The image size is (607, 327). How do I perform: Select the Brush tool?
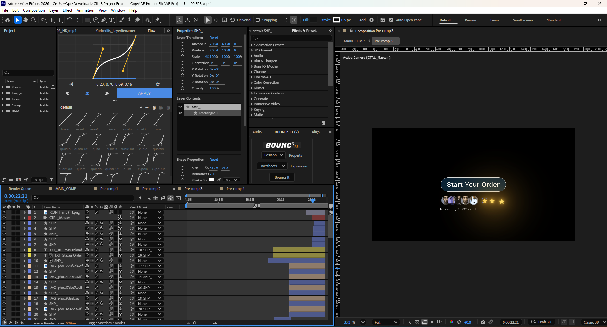pyautogui.click(x=122, y=20)
